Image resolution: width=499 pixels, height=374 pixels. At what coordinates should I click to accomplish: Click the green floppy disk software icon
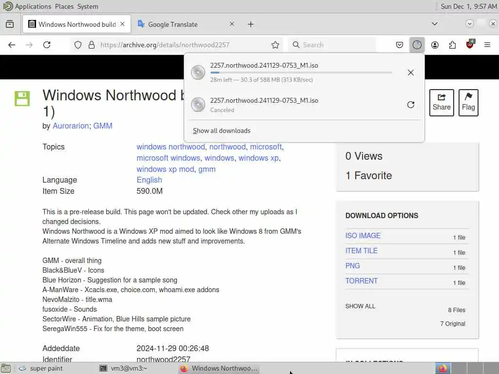point(22,98)
